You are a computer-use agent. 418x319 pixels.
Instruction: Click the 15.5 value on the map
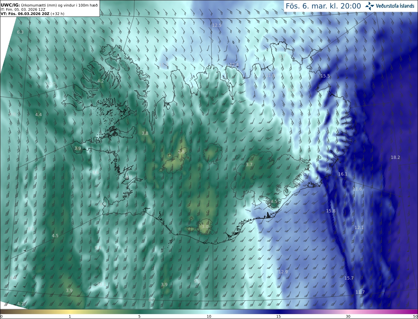tap(325, 76)
